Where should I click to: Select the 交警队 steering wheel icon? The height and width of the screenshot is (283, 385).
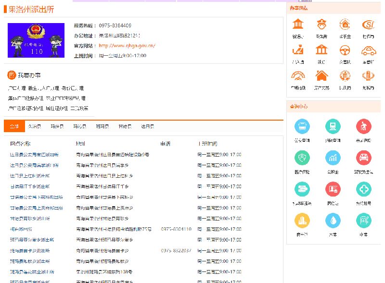click(x=345, y=50)
